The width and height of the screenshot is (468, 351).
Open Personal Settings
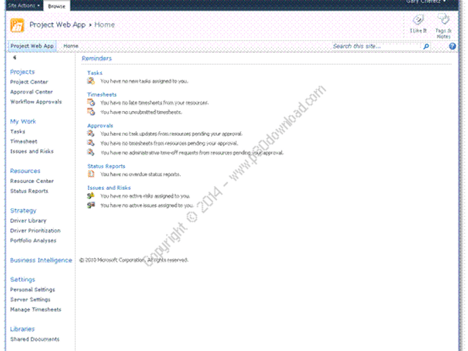(x=33, y=289)
